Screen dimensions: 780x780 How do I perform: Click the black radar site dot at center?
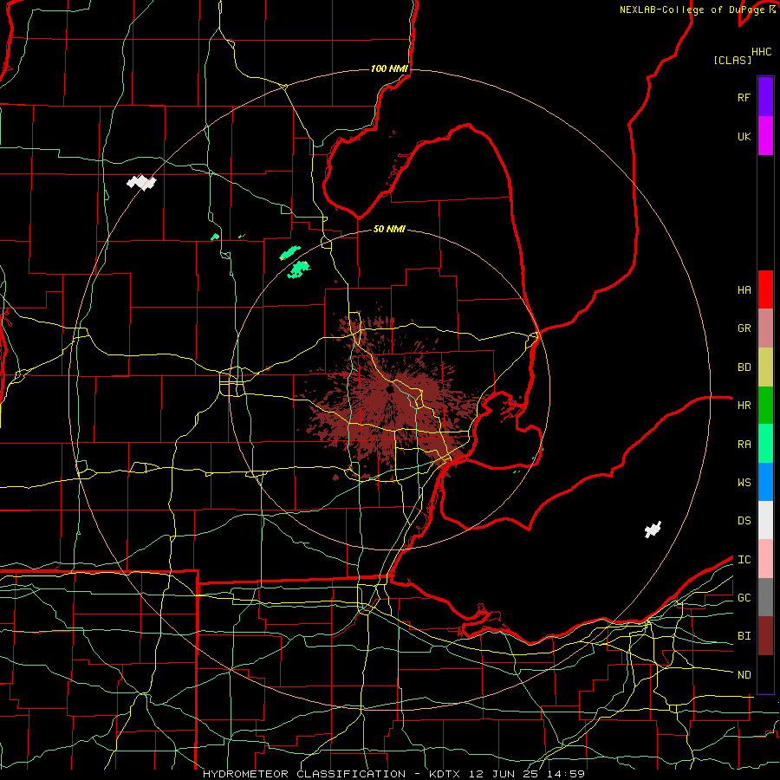pyautogui.click(x=389, y=389)
